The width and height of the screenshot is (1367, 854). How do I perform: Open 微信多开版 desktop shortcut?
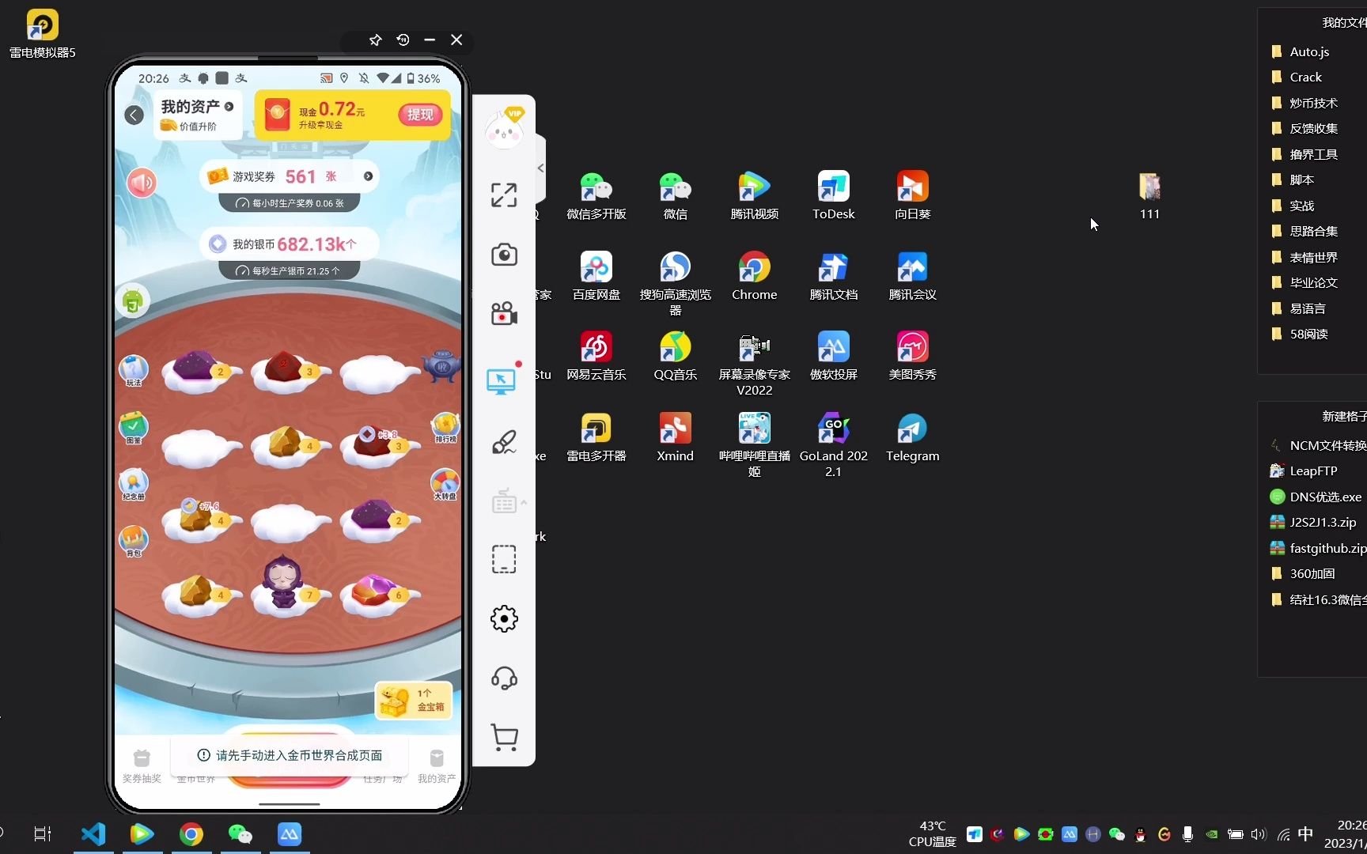pos(596,196)
